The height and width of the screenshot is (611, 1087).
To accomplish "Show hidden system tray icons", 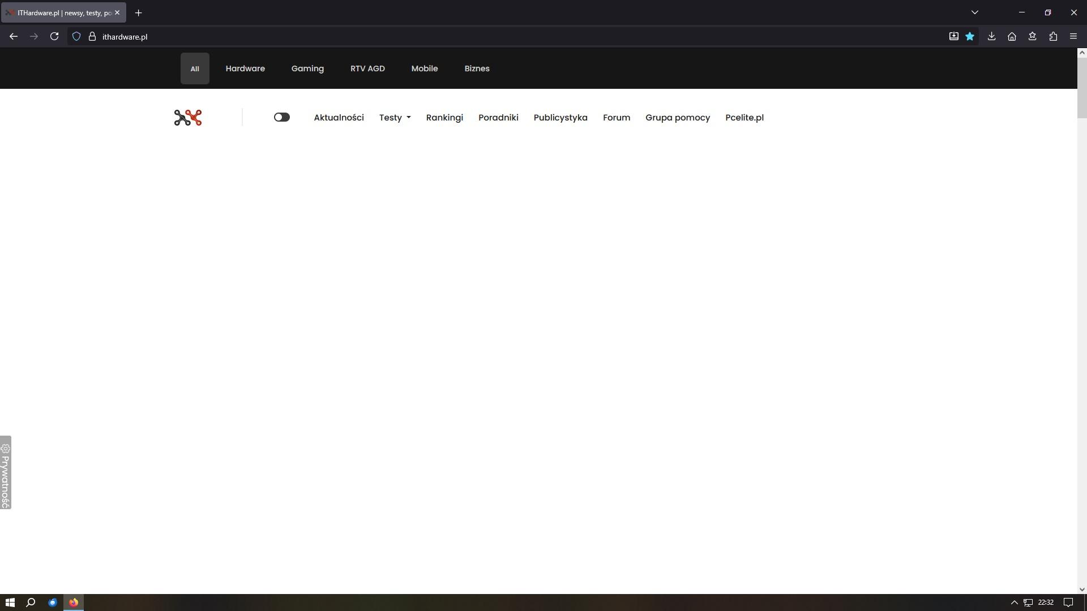I will (x=1014, y=603).
